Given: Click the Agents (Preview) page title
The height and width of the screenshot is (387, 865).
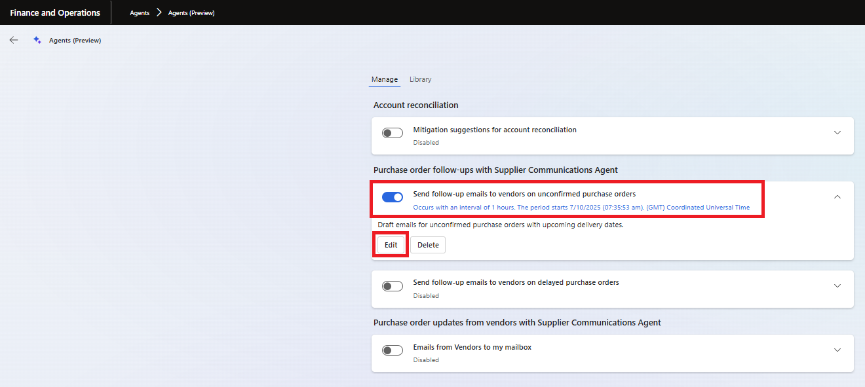Looking at the screenshot, I should (75, 41).
